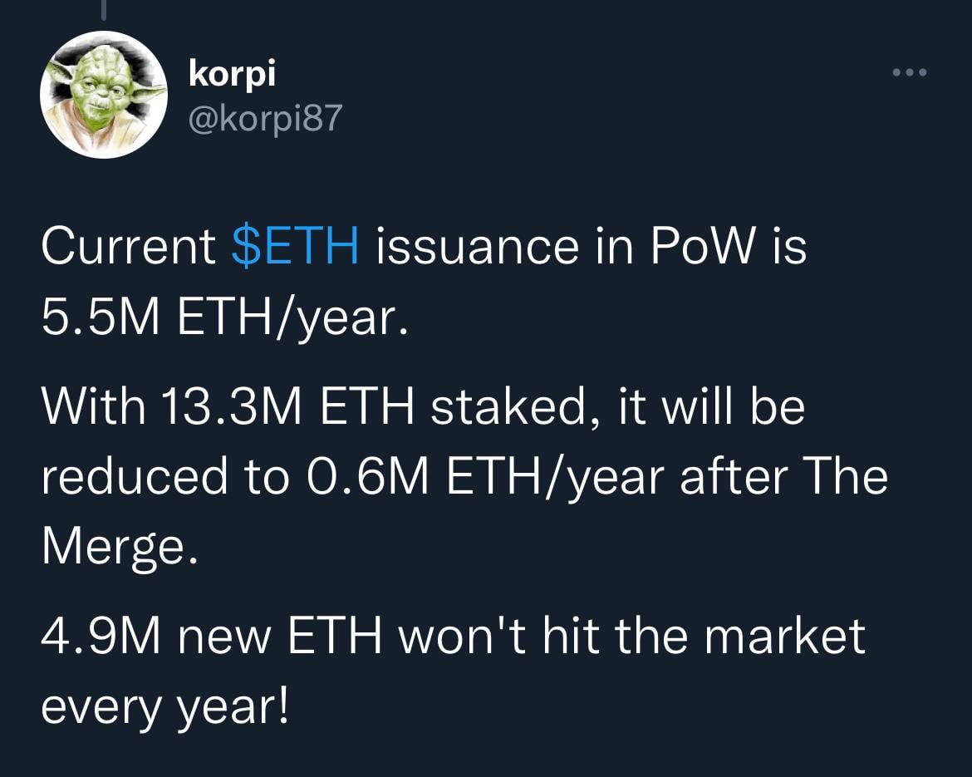Open the three-dot more options menu
972x777 pixels.
point(910,72)
